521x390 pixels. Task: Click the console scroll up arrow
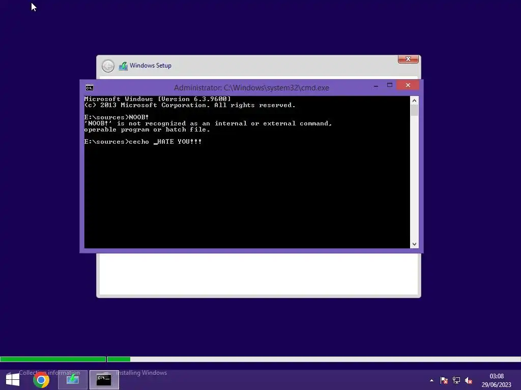414,101
